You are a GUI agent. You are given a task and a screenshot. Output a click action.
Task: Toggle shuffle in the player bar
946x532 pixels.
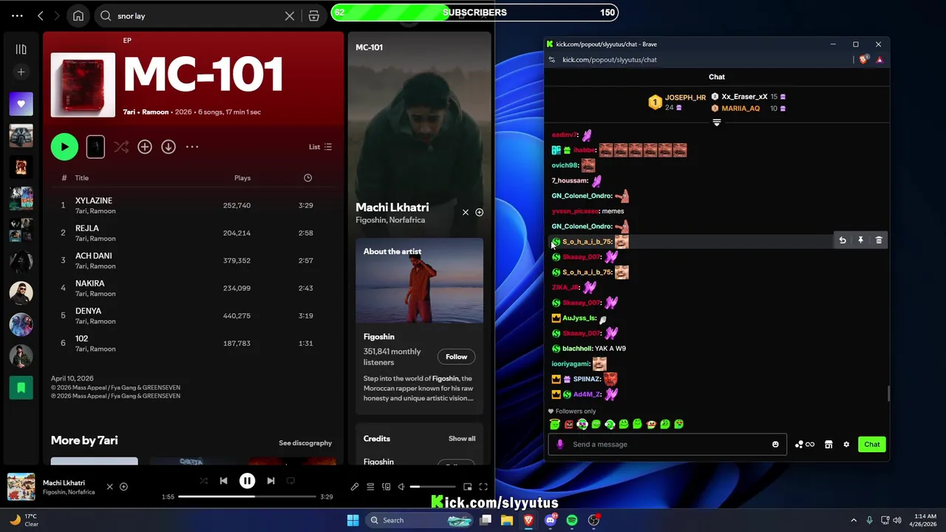click(203, 481)
